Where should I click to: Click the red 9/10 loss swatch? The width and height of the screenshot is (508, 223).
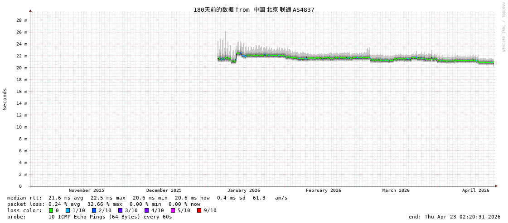pyautogui.click(x=199, y=210)
